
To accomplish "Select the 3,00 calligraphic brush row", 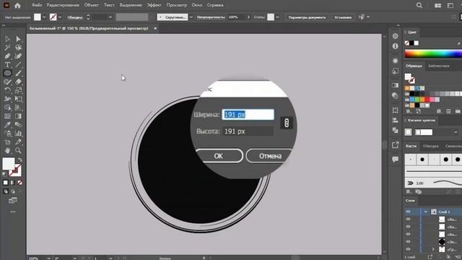I will 433,183.
